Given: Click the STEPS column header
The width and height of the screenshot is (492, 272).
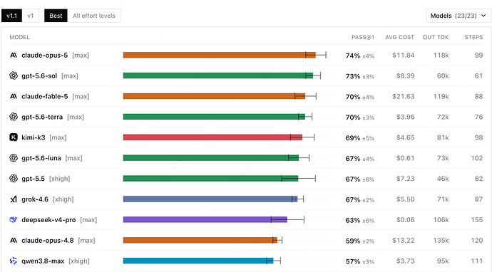Looking at the screenshot, I should click(x=473, y=37).
